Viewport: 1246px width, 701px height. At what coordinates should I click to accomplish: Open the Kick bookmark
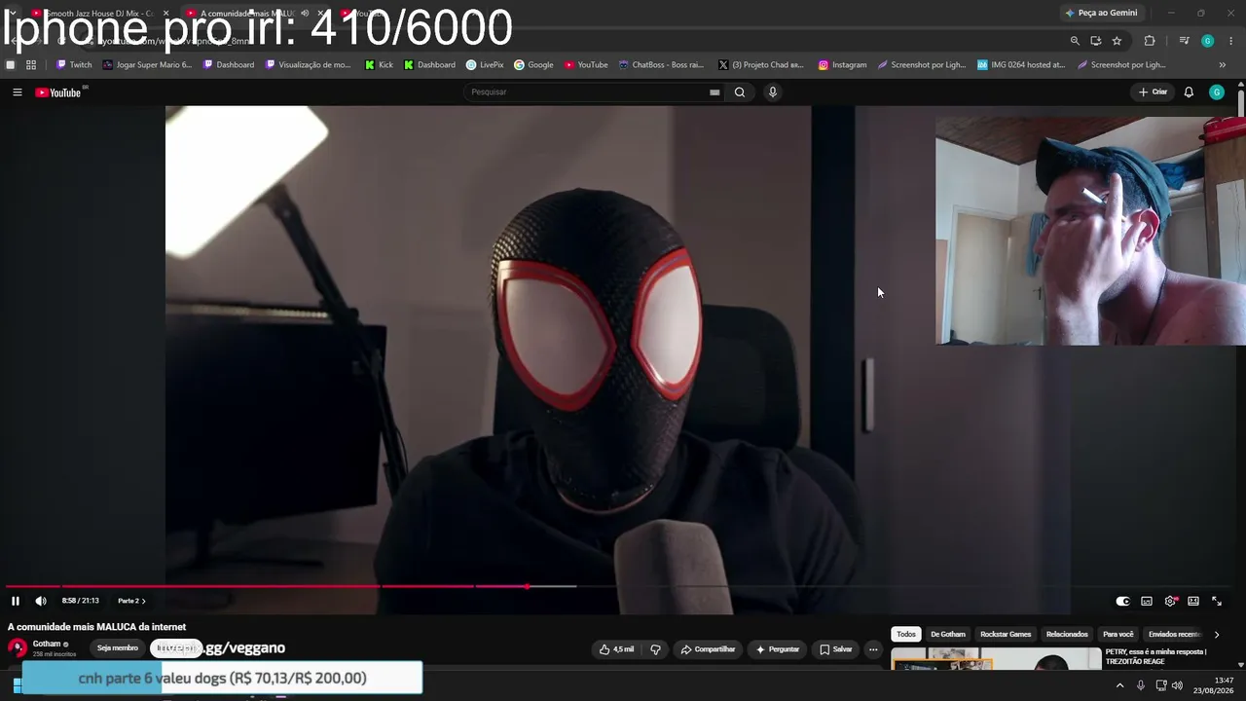379,65
